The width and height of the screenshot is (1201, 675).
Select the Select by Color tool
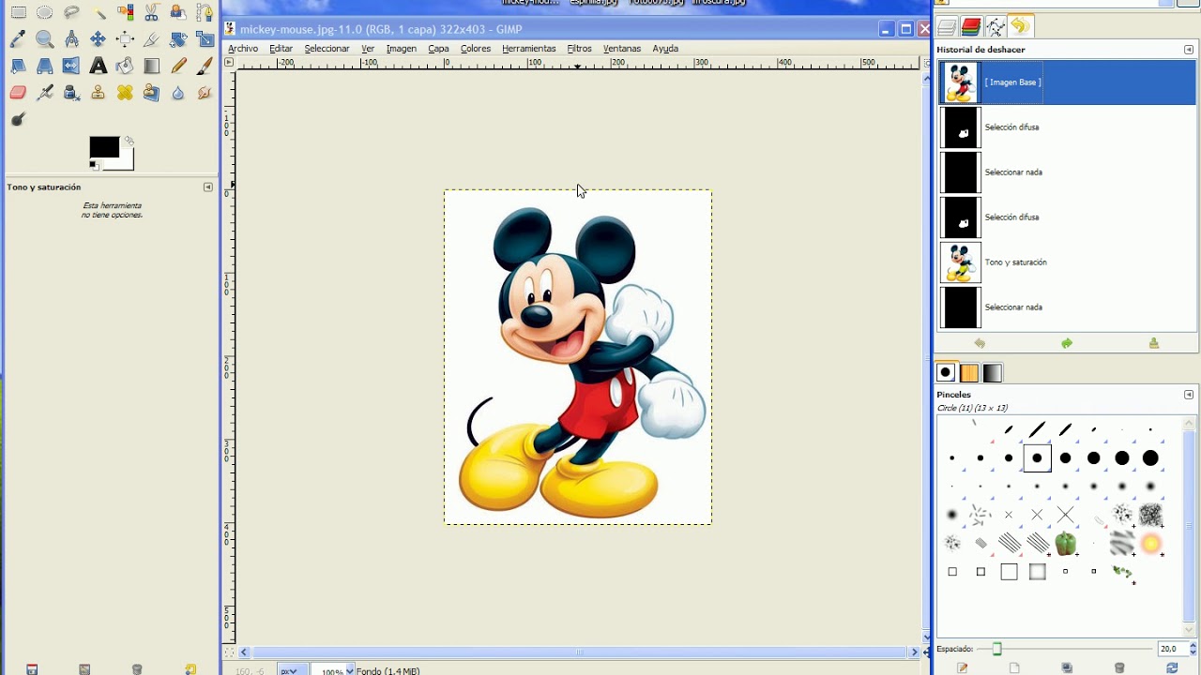point(126,12)
